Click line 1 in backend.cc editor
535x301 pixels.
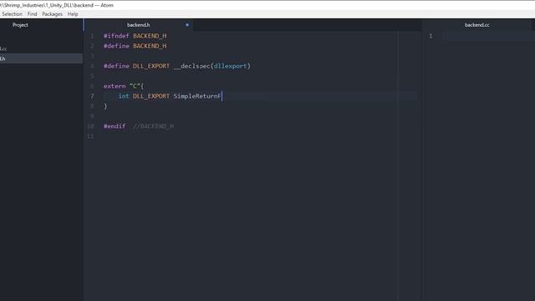pos(488,36)
